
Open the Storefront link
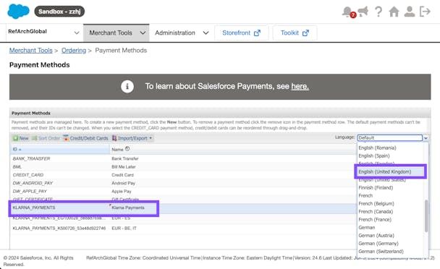coord(241,33)
